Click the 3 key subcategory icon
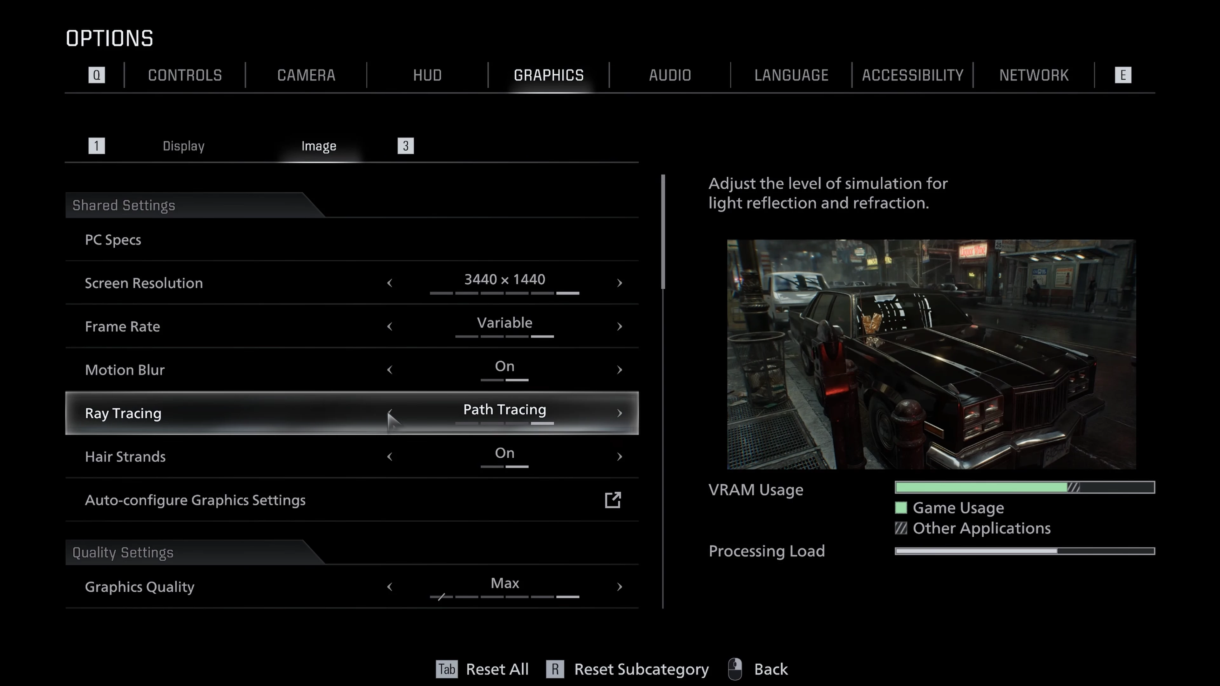 [x=405, y=146]
